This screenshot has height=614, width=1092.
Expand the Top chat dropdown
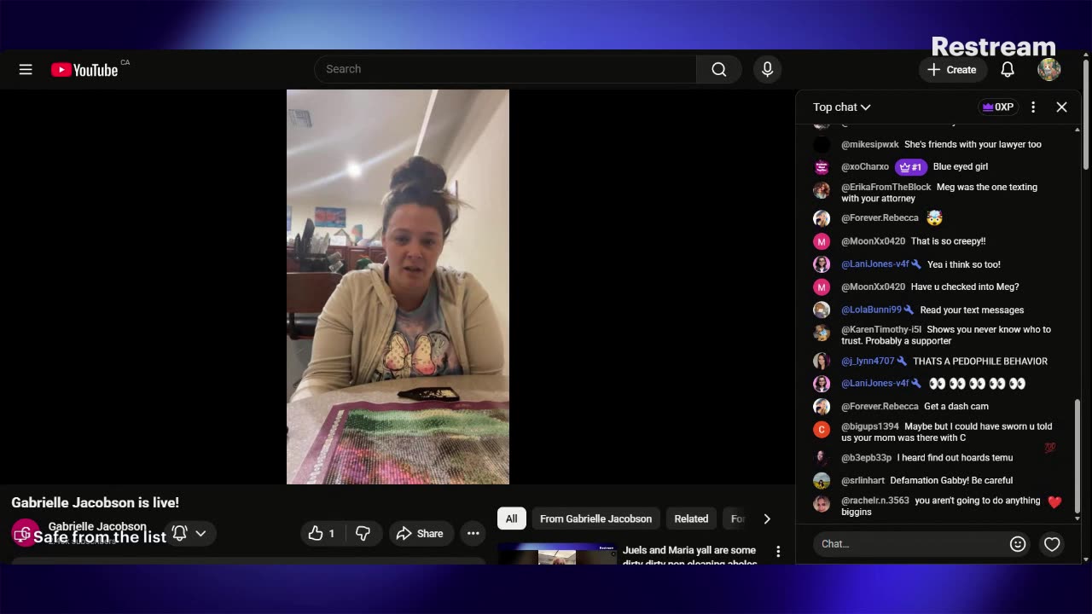pos(841,107)
